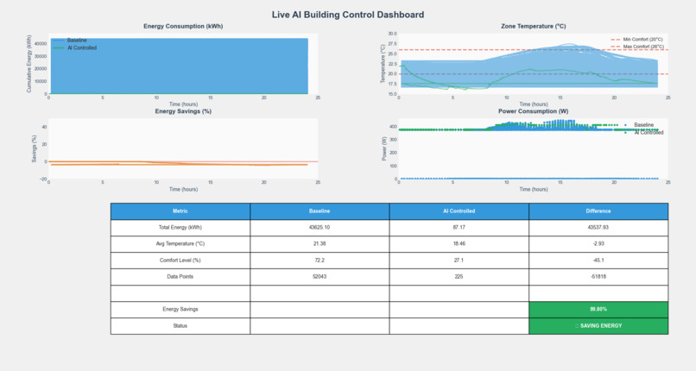Select AI controlled comfort level 27.1
The width and height of the screenshot is (696, 371).
pos(459,261)
